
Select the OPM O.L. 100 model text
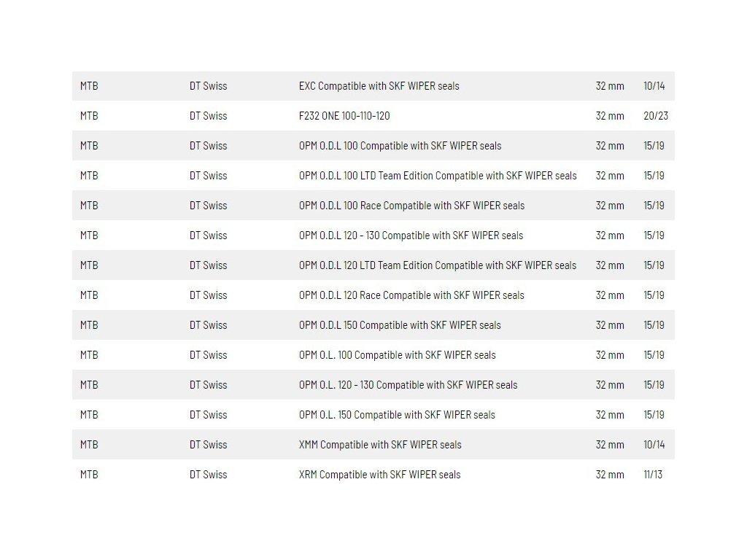pos(397,355)
